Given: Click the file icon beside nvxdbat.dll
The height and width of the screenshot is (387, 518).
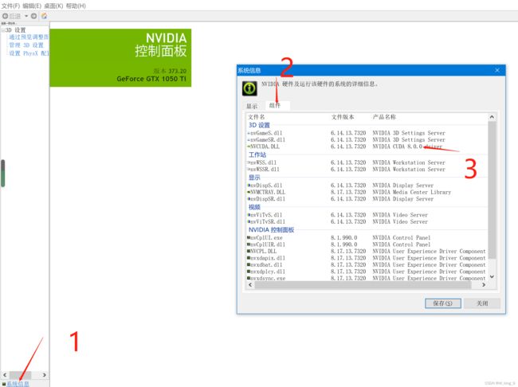Looking at the screenshot, I should click(249, 264).
